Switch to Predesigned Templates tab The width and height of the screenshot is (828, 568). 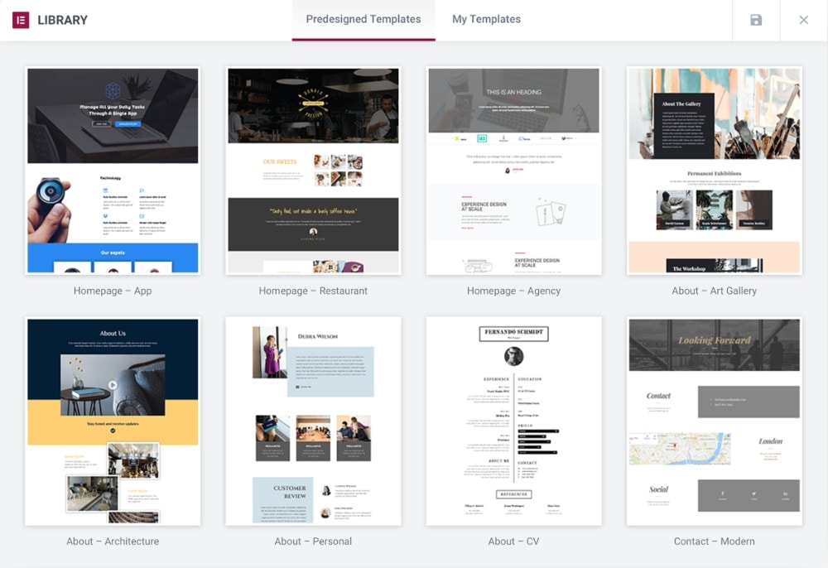click(363, 20)
